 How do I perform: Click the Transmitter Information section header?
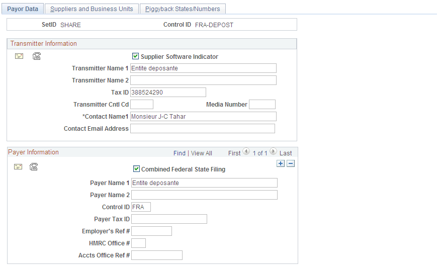tap(43, 43)
